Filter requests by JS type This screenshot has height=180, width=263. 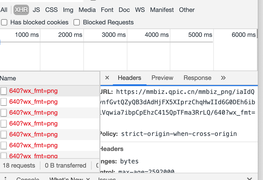[x=36, y=10]
